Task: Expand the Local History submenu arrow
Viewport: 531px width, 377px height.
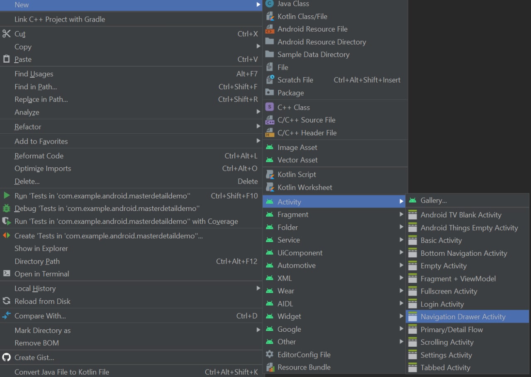Action: tap(258, 288)
